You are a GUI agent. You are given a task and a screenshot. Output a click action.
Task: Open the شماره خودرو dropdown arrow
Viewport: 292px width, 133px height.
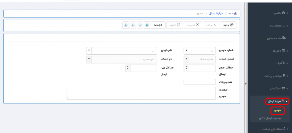tap(187, 50)
